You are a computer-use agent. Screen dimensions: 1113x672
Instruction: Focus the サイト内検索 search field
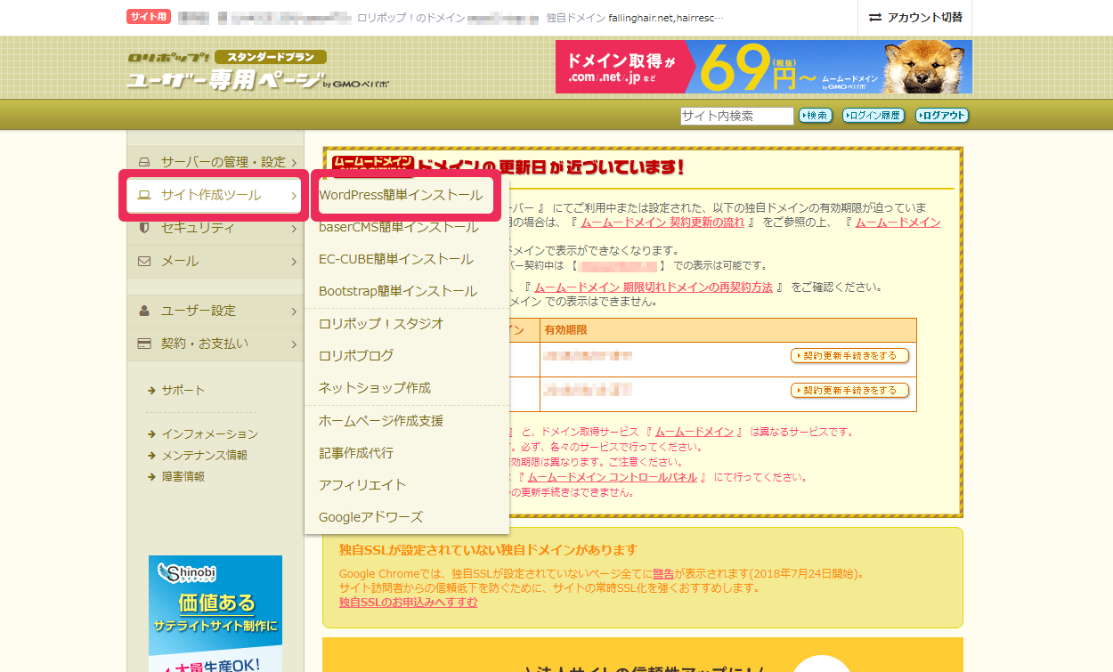[735, 116]
